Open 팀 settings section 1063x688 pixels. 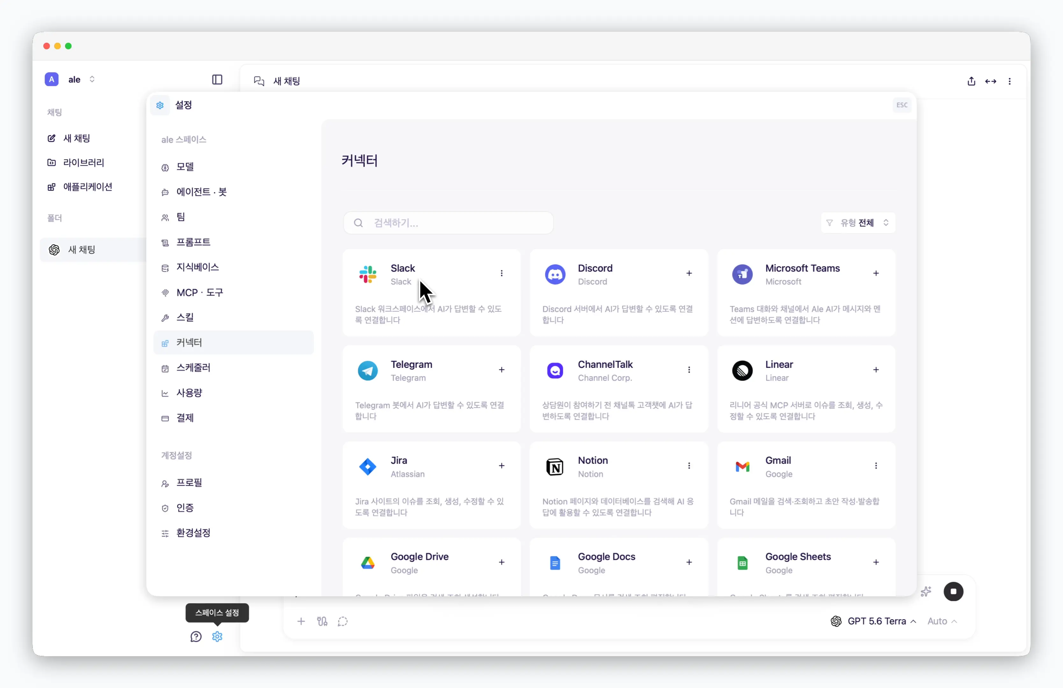[x=233, y=217]
